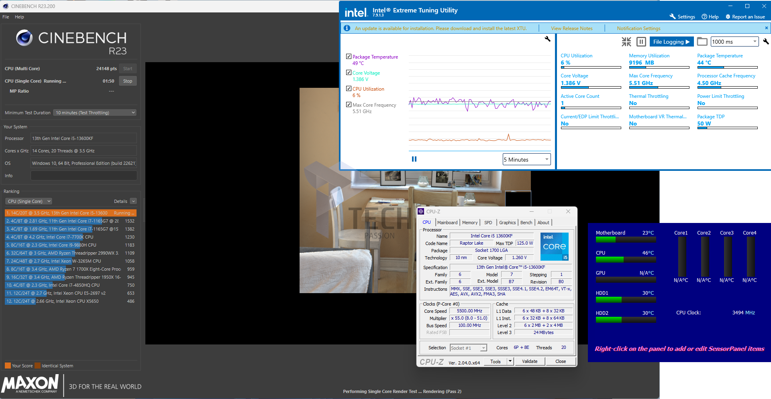The image size is (771, 399).
Task: Click the wrench icon beside the 1000 ms dropdown
Action: (x=766, y=42)
